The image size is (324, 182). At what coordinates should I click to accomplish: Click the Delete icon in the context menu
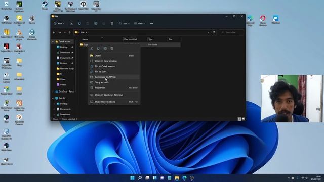(112, 49)
